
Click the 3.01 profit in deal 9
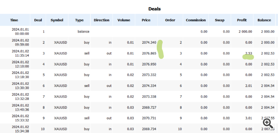[x=249, y=118]
